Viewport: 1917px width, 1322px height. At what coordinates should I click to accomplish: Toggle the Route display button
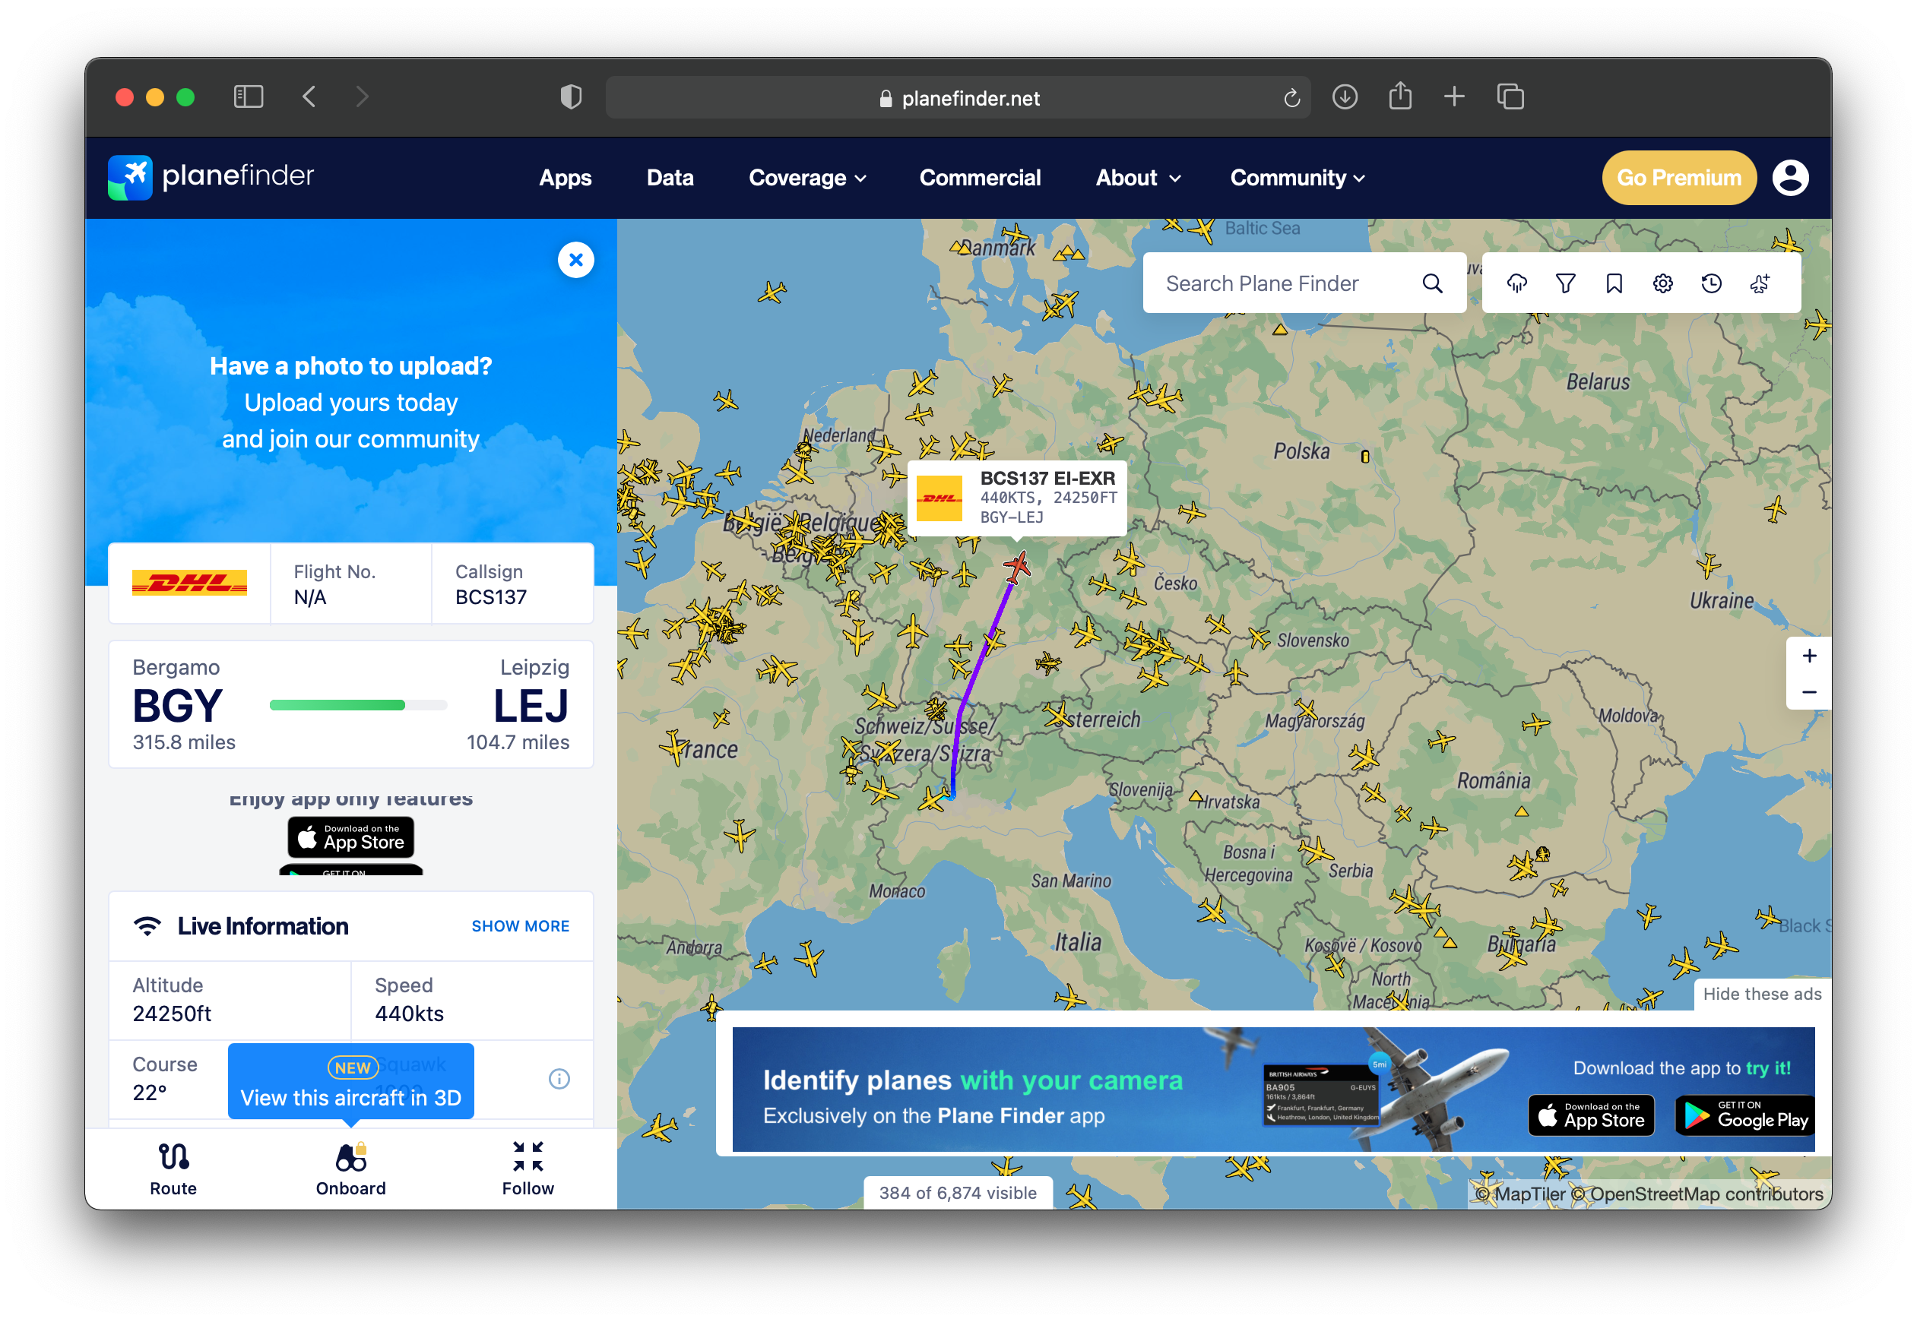click(x=173, y=1168)
